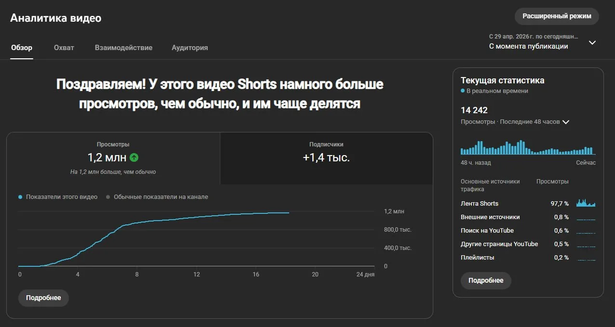The width and height of the screenshot is (615, 327).
Task: Click the Обычные показатели на канале legend item
Action: point(157,197)
